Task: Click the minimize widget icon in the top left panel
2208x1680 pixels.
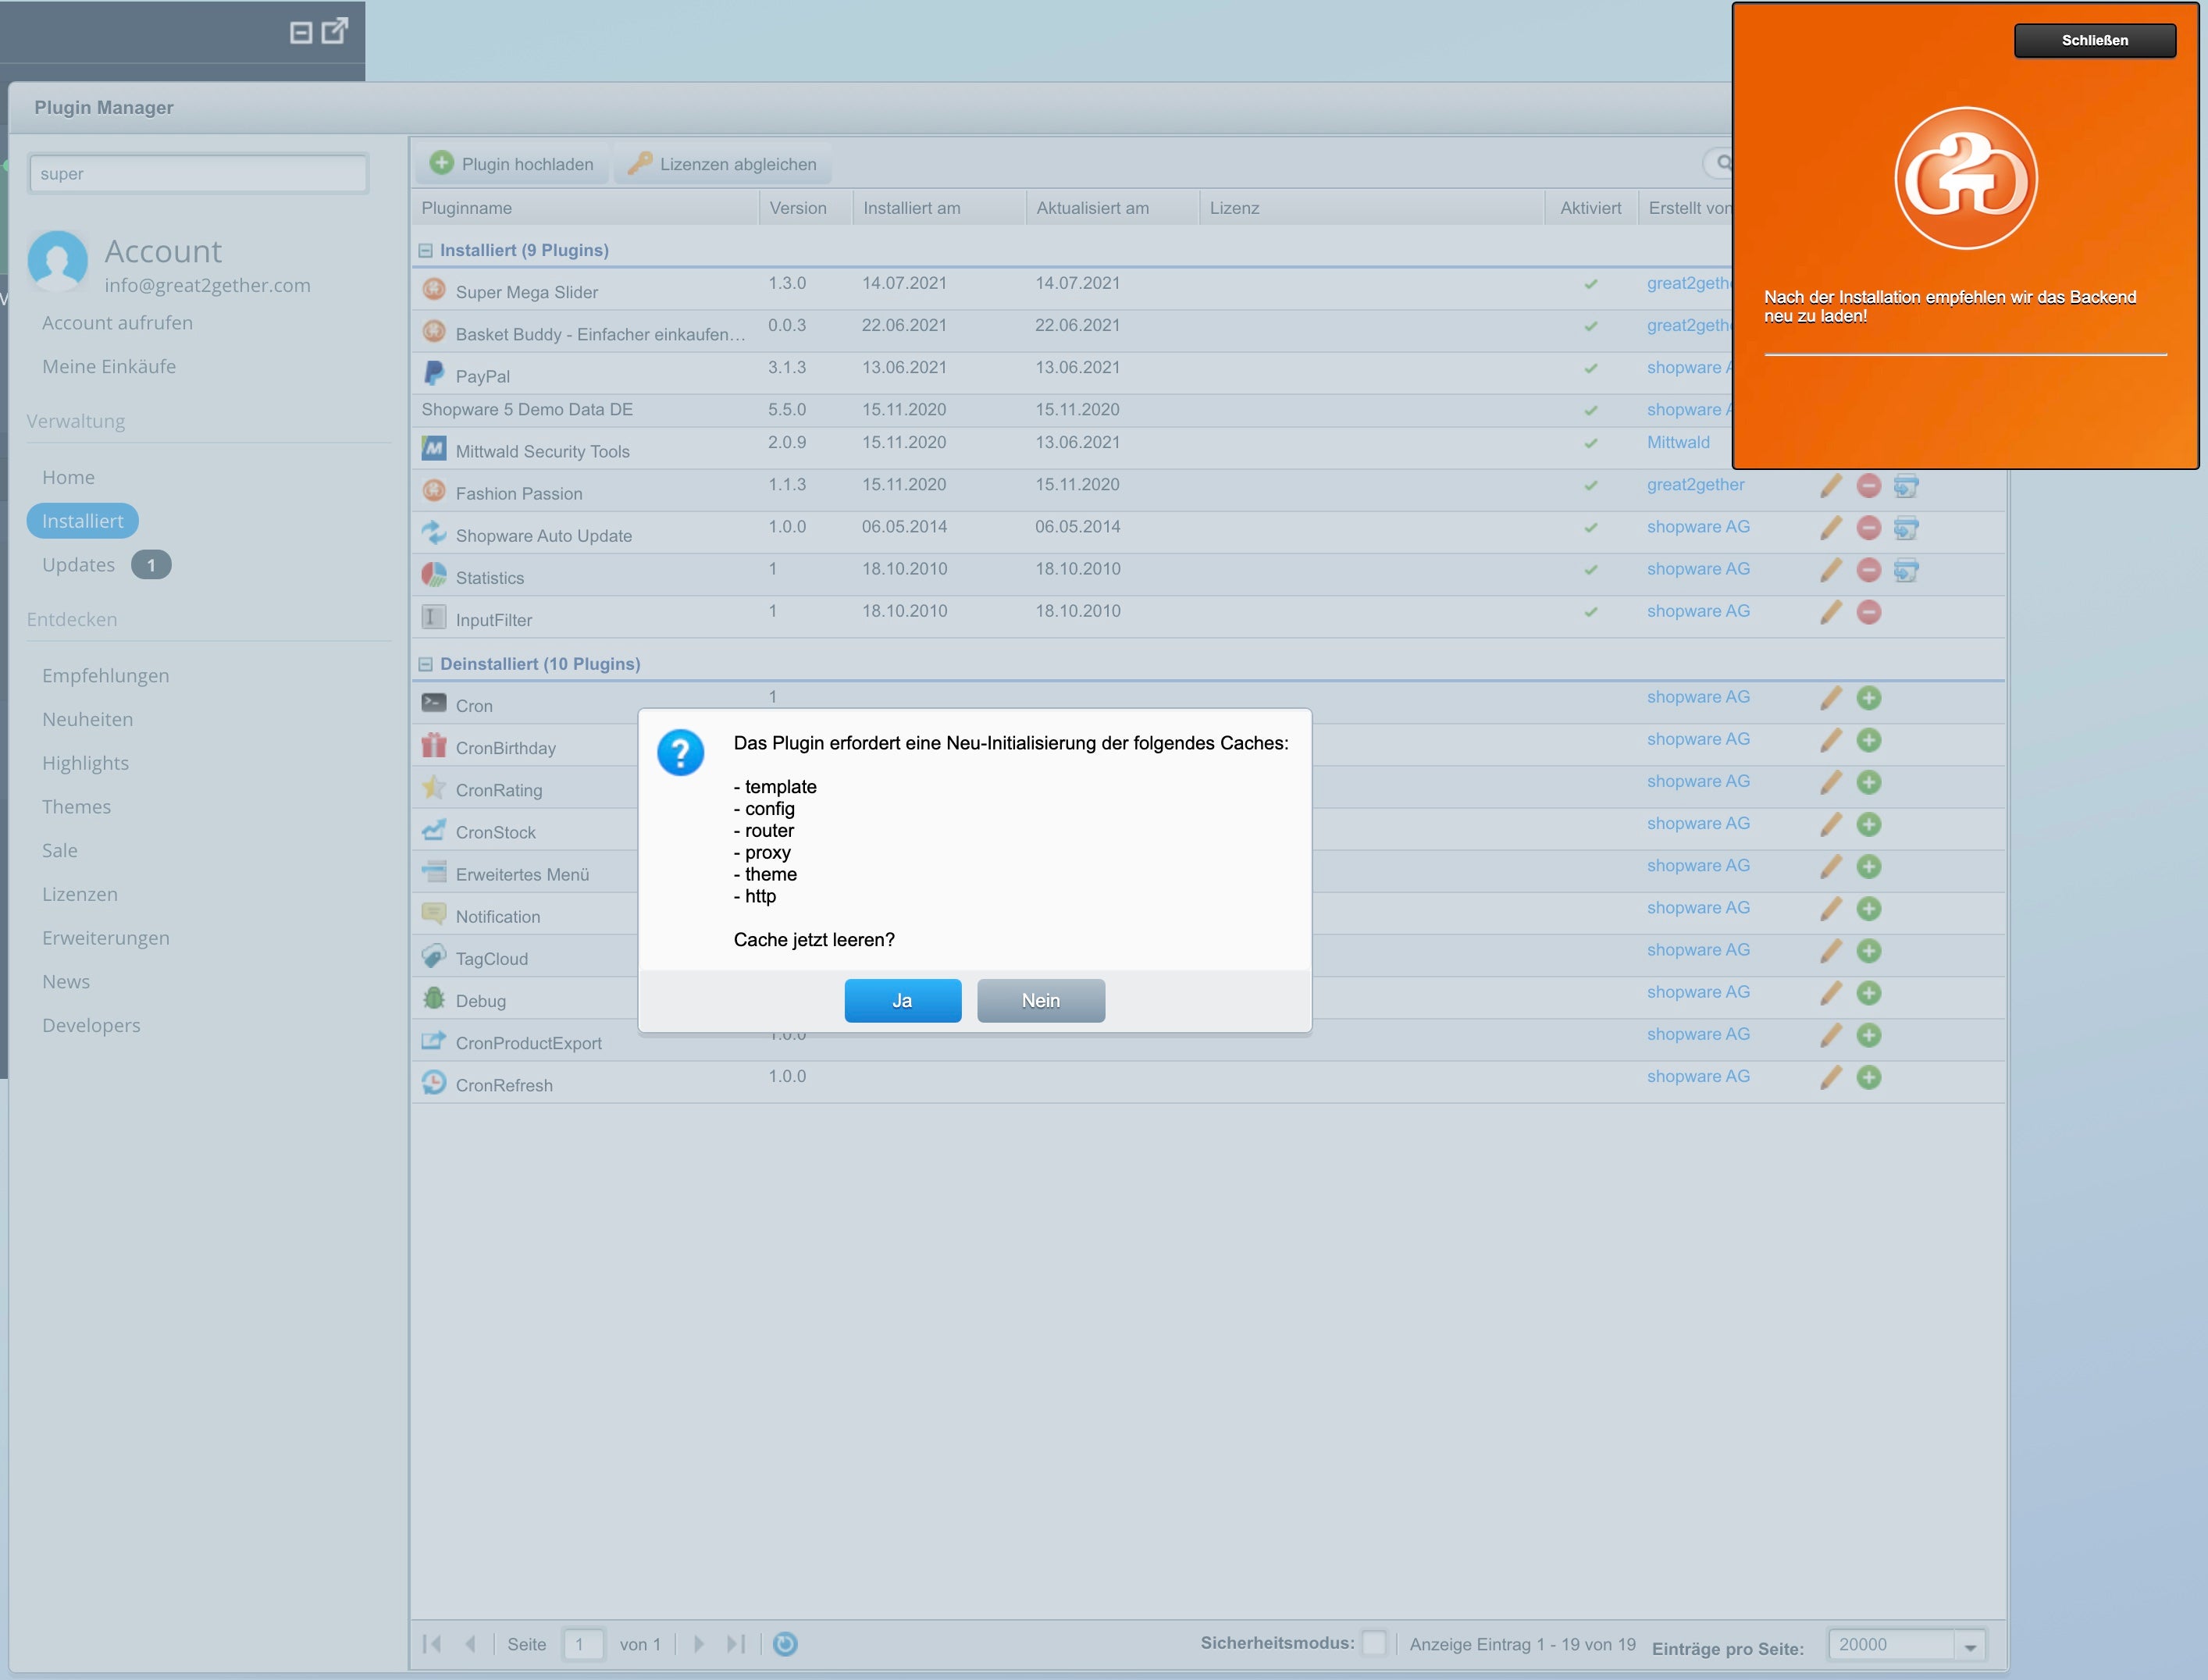Action: coord(301,33)
